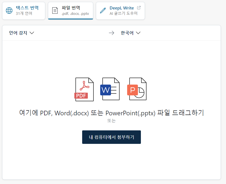Click the 'AI 글쓰기 도우미' subtitle
Image resolution: width=226 pixels, height=184 pixels.
[124, 13]
